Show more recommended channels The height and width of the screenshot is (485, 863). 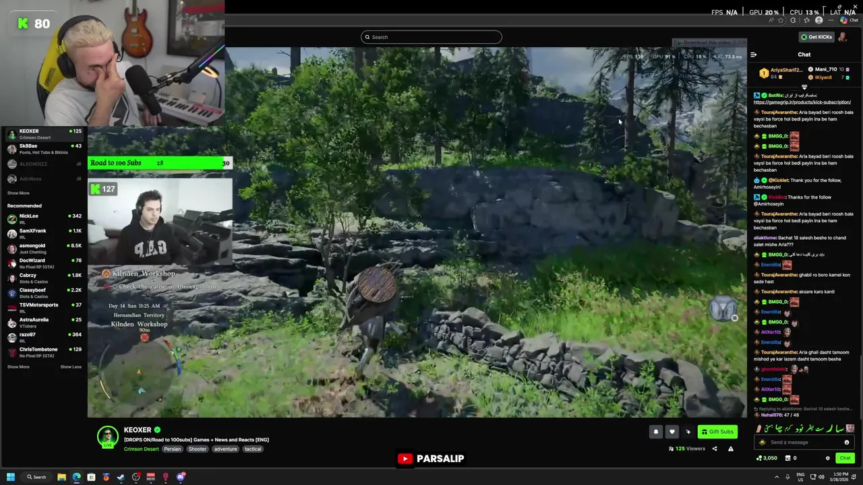point(18,366)
